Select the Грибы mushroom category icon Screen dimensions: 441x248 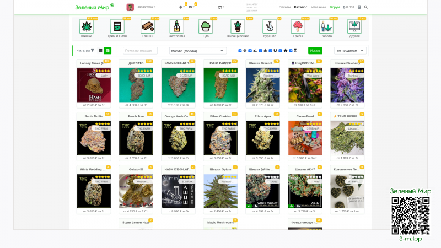pos(298,26)
